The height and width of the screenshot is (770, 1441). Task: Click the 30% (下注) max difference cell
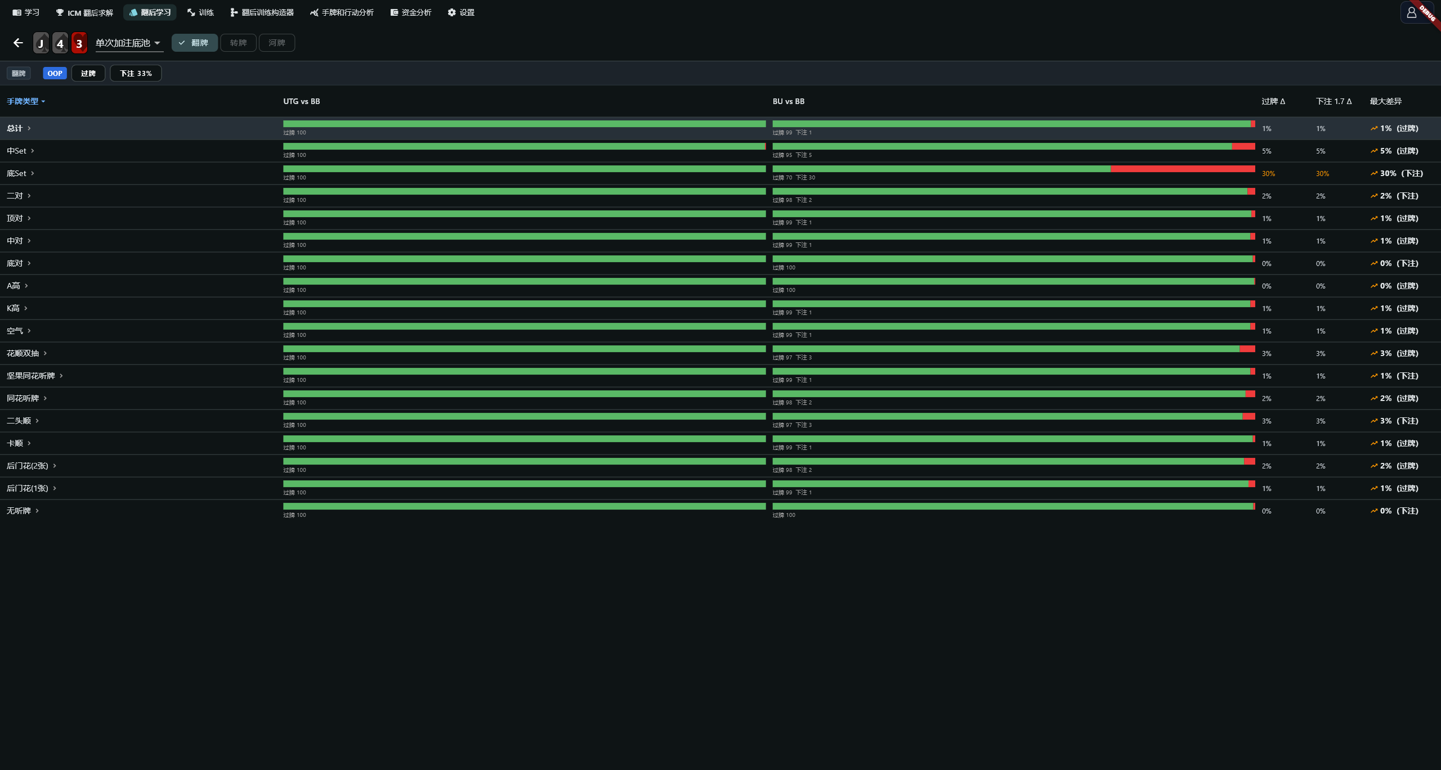(x=1397, y=173)
